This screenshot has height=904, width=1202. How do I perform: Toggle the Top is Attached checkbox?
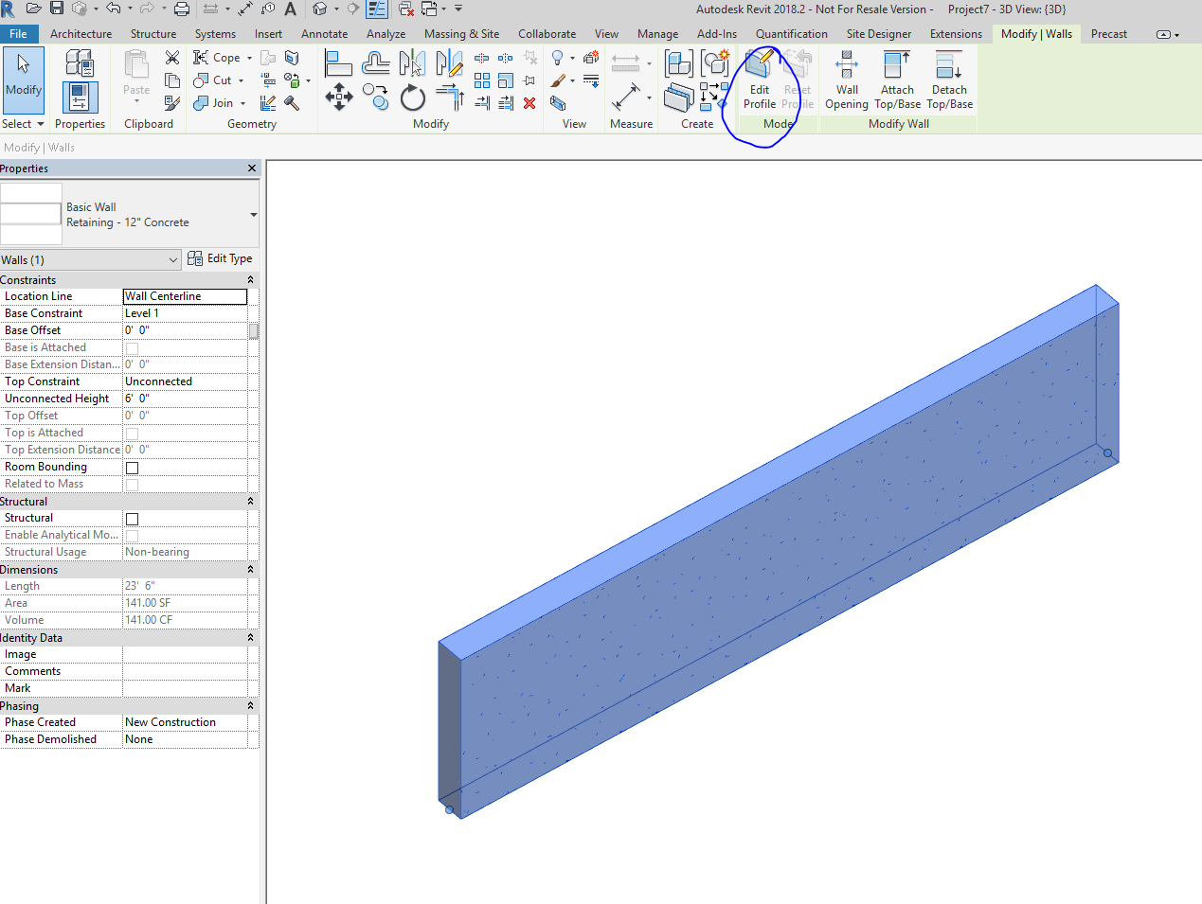pyautogui.click(x=131, y=433)
